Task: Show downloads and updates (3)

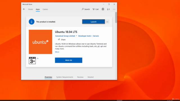Action: [x=108, y=9]
